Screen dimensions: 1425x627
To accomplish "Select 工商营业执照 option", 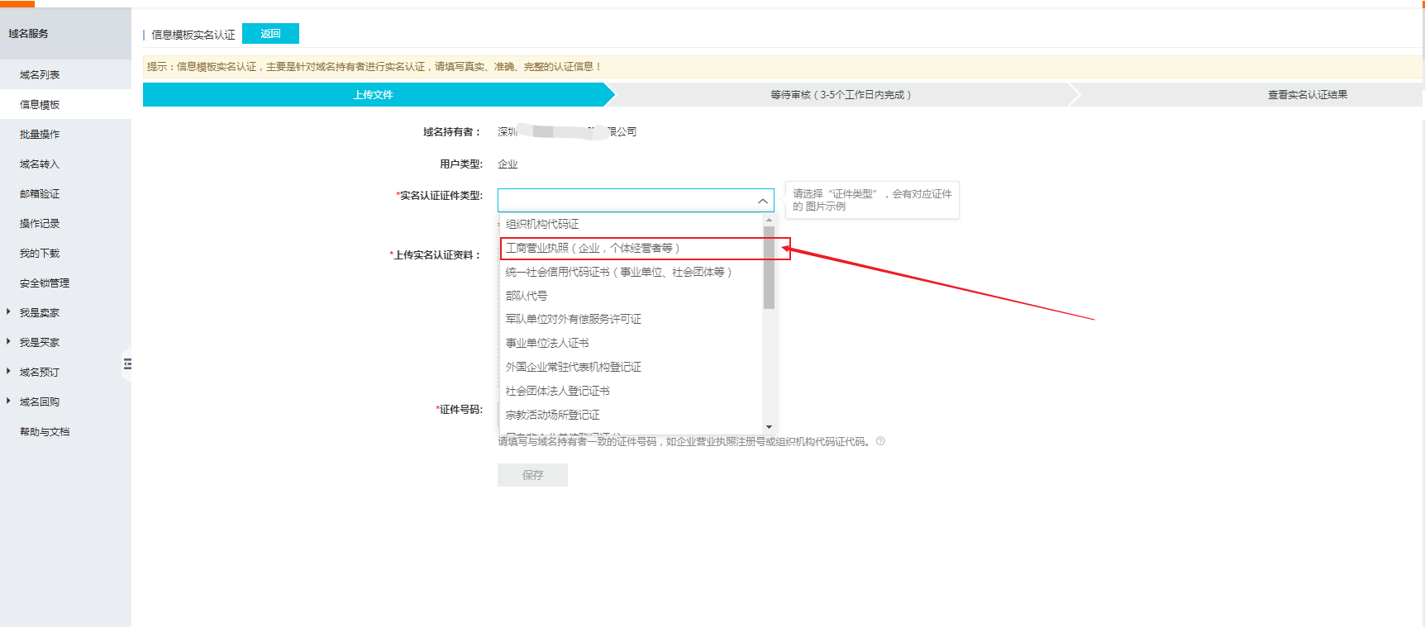I will pyautogui.click(x=592, y=248).
